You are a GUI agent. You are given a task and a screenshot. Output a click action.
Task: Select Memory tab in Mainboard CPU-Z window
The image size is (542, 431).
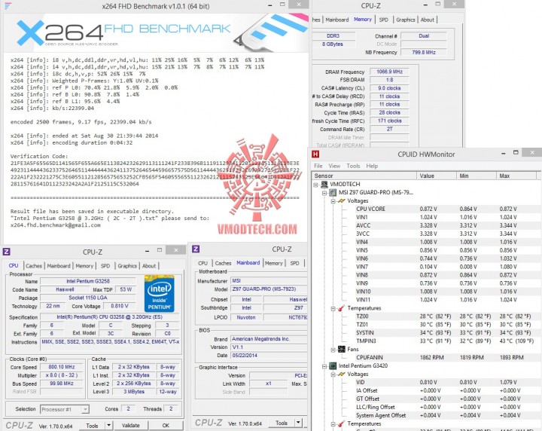click(274, 263)
